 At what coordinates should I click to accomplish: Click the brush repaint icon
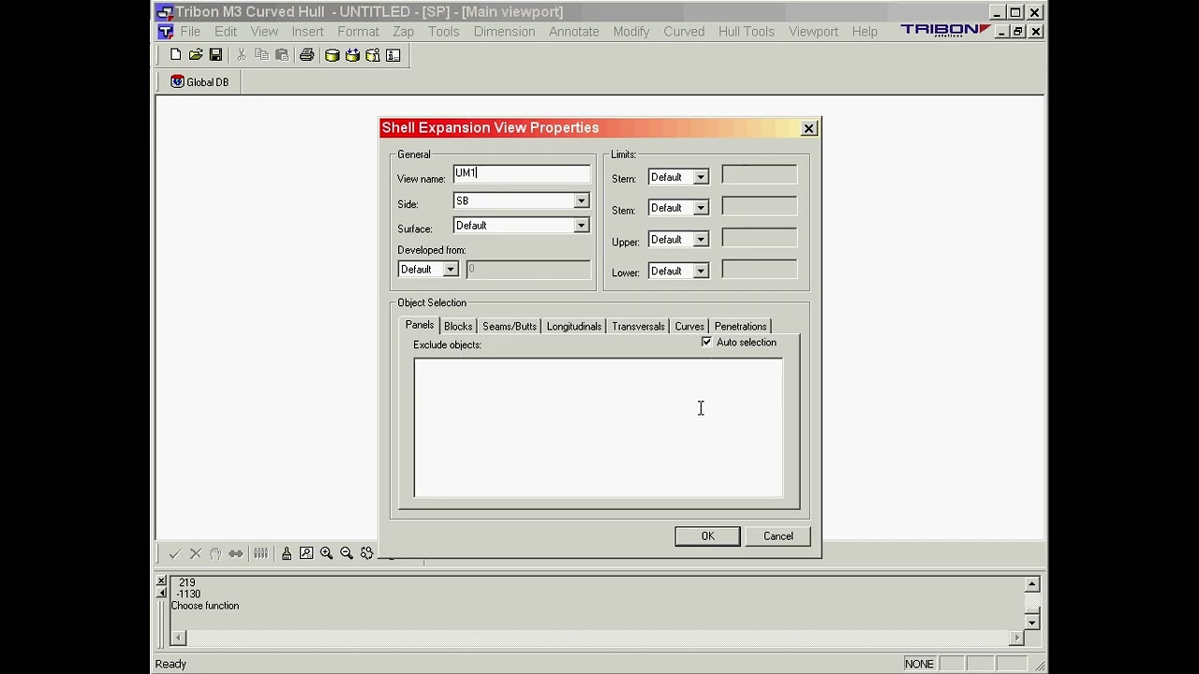pos(287,553)
